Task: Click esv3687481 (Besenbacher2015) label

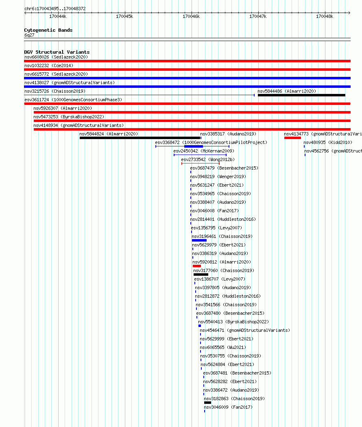Action: pyautogui.click(x=237, y=373)
